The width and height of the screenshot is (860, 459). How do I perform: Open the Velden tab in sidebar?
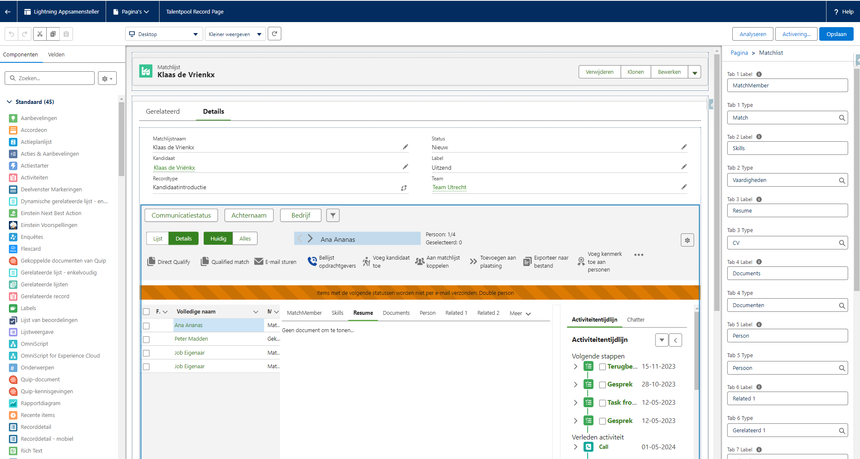56,55
